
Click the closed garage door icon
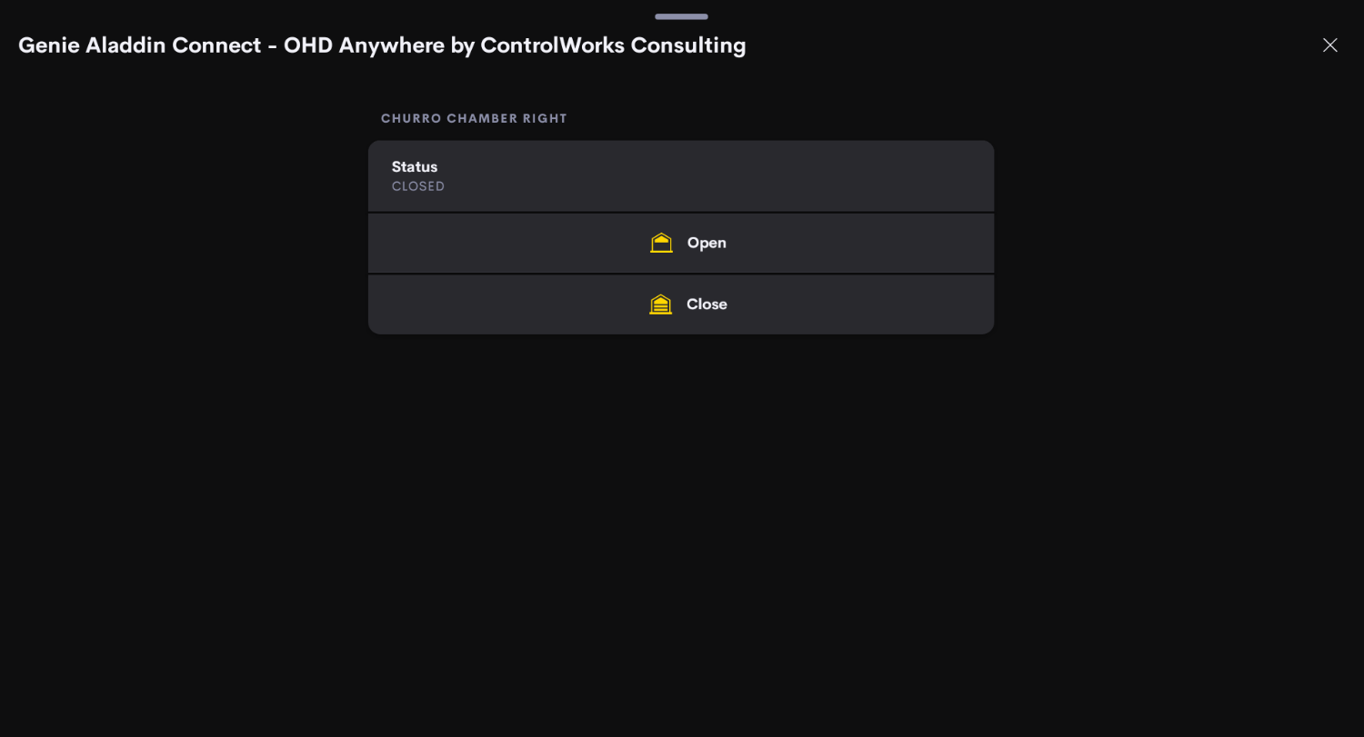661,304
